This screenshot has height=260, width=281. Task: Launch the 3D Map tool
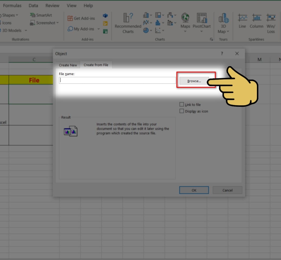224,18
